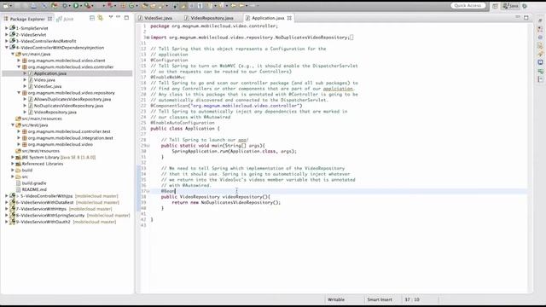This screenshot has width=546, height=307.
Task: Close the Application.java editor tab
Action: point(289,18)
